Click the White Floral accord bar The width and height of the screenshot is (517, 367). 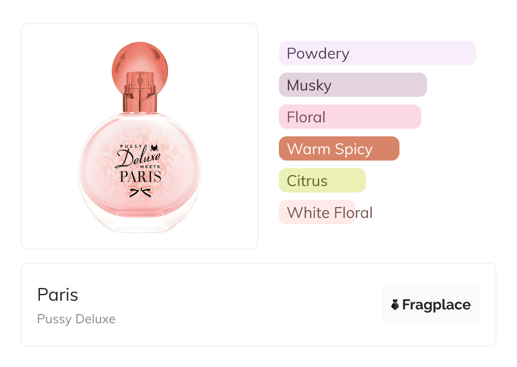point(317,212)
